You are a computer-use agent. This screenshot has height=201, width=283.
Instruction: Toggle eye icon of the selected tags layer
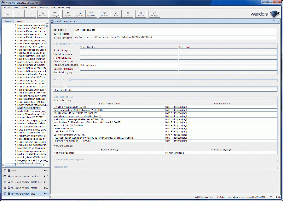pyautogui.click(x=5, y=194)
